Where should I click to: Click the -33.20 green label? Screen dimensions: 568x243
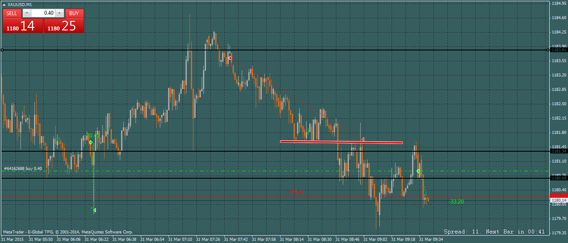click(x=456, y=202)
